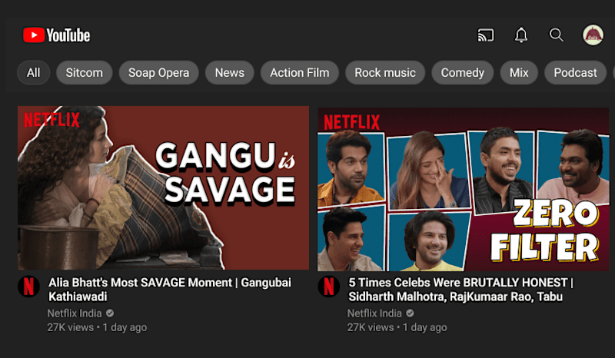Play the Zero Filter thumbnail
This screenshot has width=615, height=358.
tap(464, 189)
